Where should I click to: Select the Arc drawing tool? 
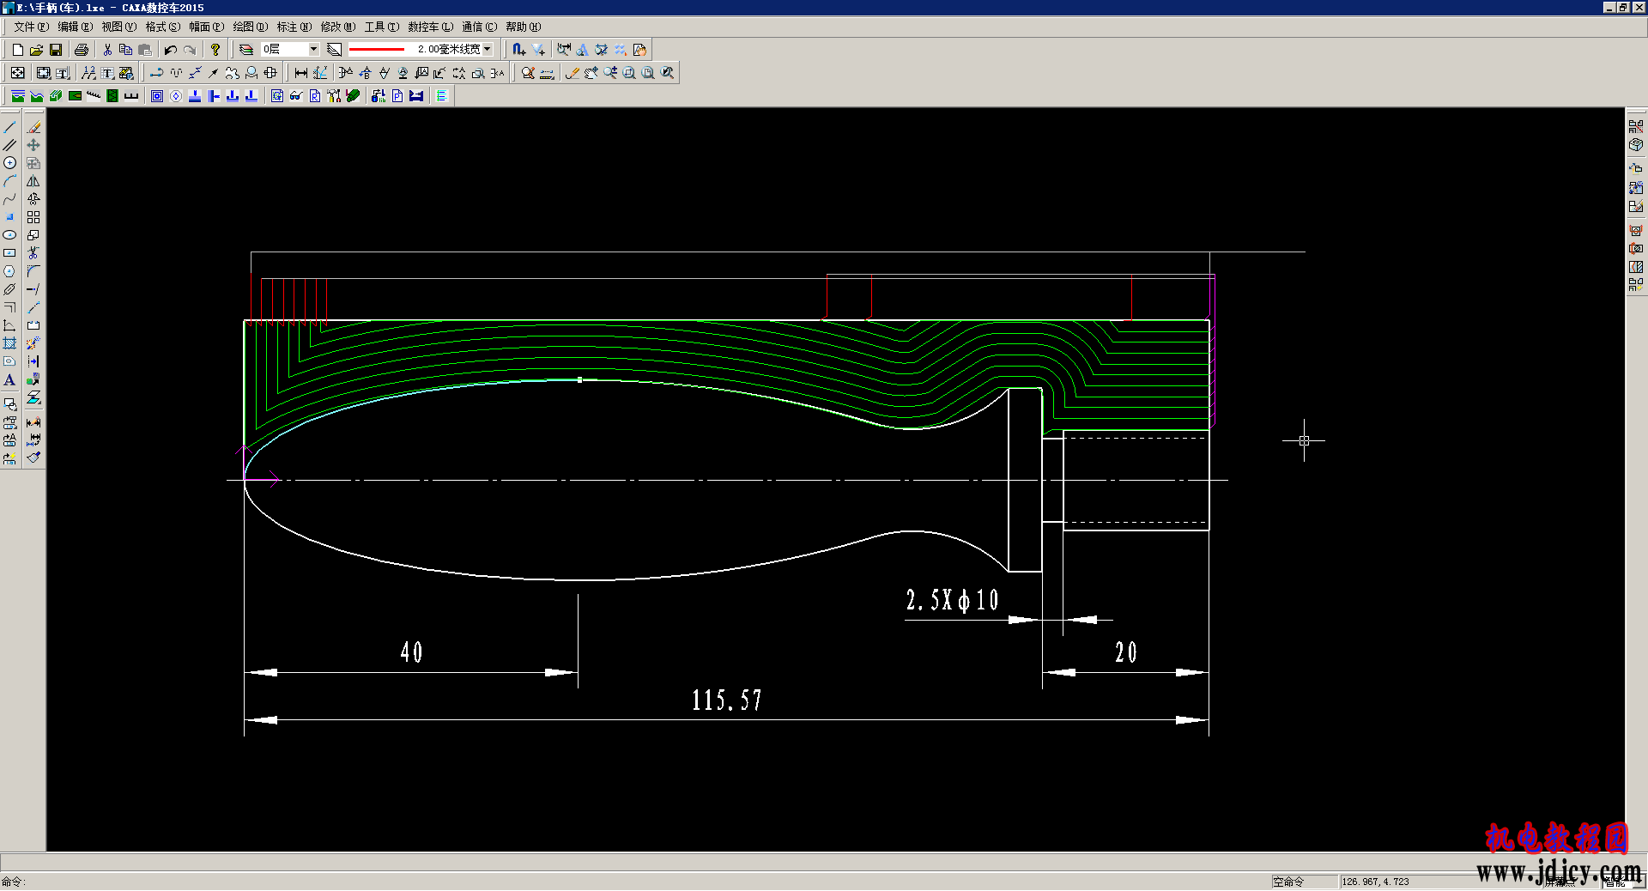pos(10,181)
